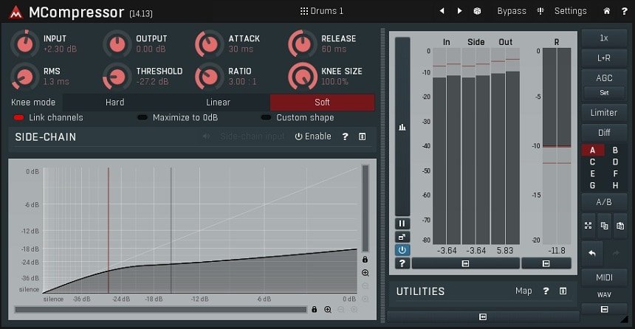Click the graph horizontal scrollbar

coord(161,310)
